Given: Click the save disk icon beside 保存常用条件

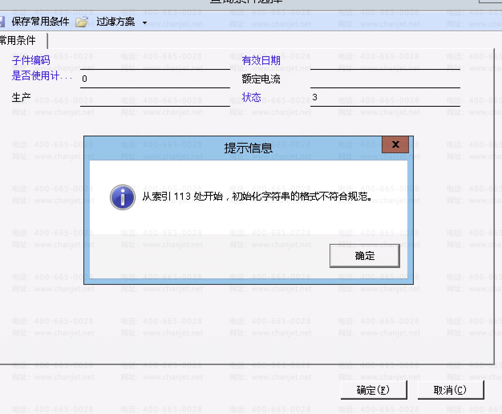Looking at the screenshot, I should pyautogui.click(x=2, y=21).
